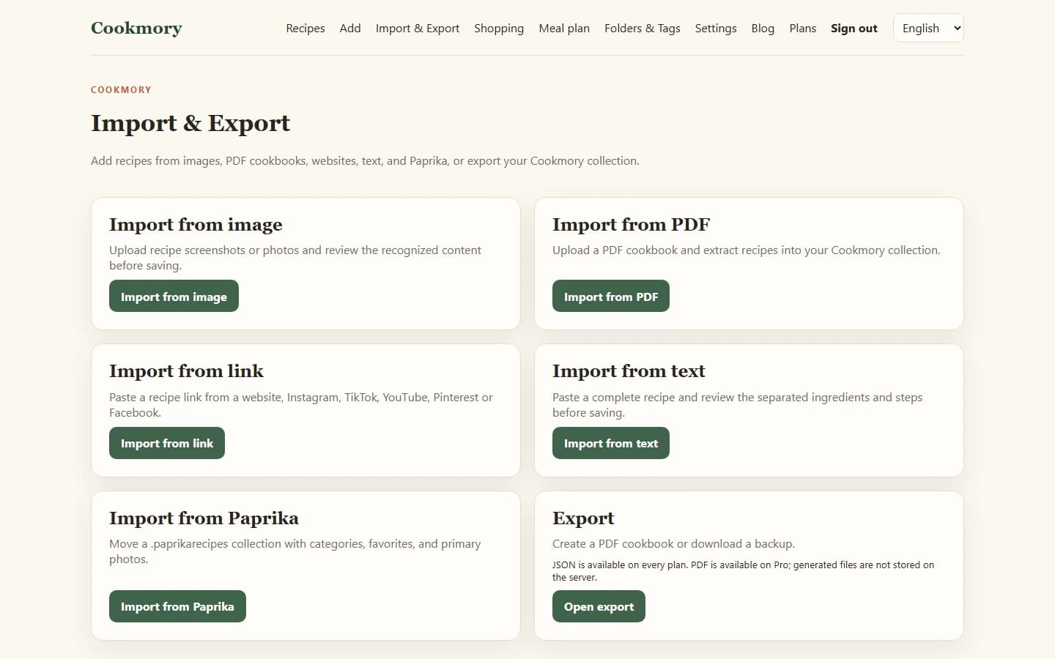This screenshot has width=1055, height=659.
Task: Click the 'Import & Export' page title
Action: [x=190, y=123]
